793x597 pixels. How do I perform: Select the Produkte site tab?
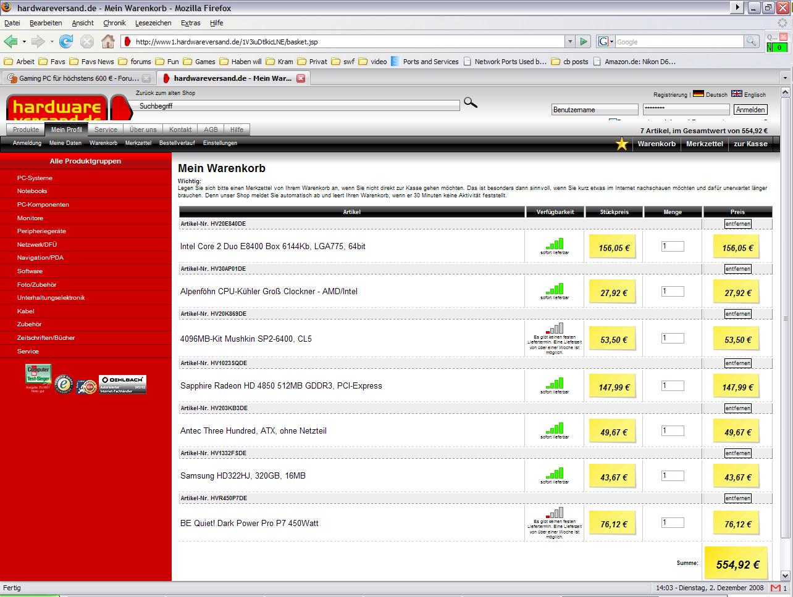[26, 130]
